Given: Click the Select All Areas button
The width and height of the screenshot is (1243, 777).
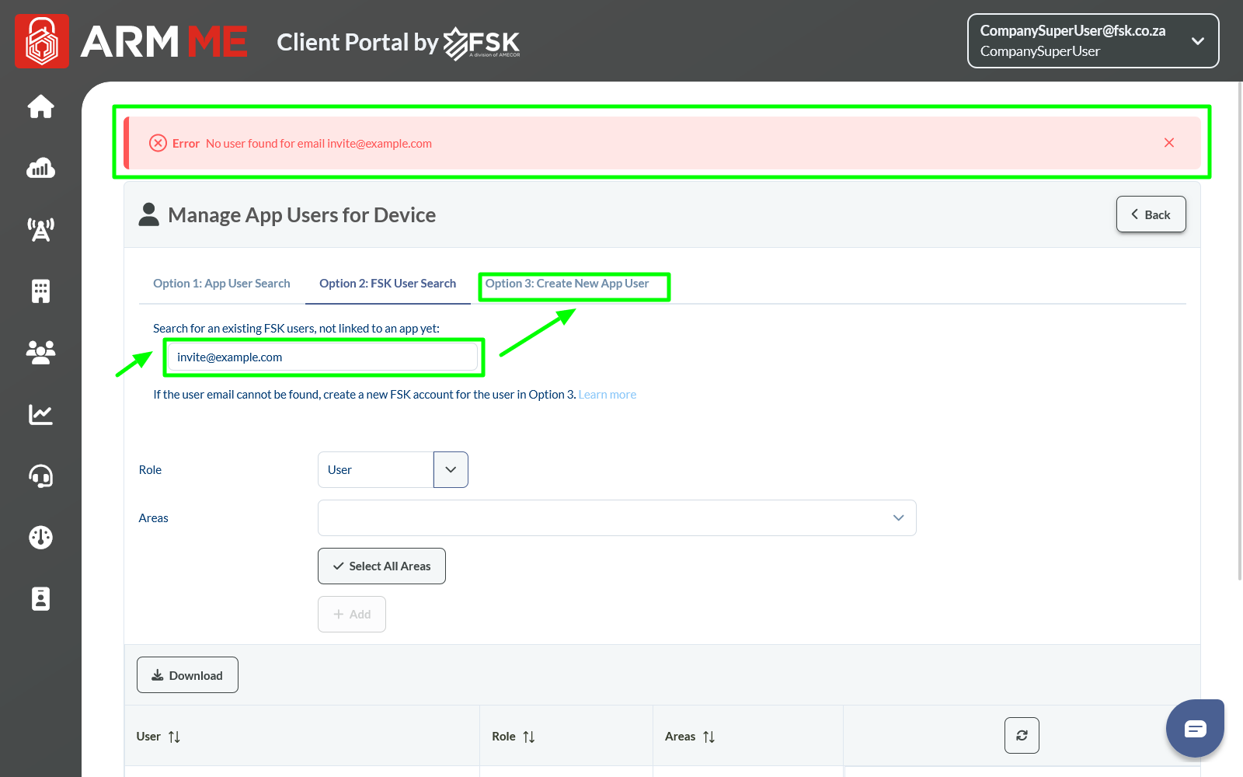Looking at the screenshot, I should coord(381,566).
